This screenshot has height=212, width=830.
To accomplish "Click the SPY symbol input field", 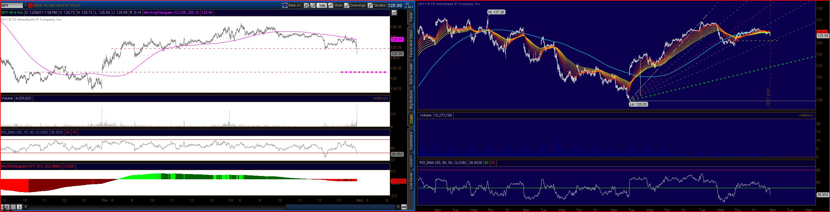I will (x=12, y=6).
